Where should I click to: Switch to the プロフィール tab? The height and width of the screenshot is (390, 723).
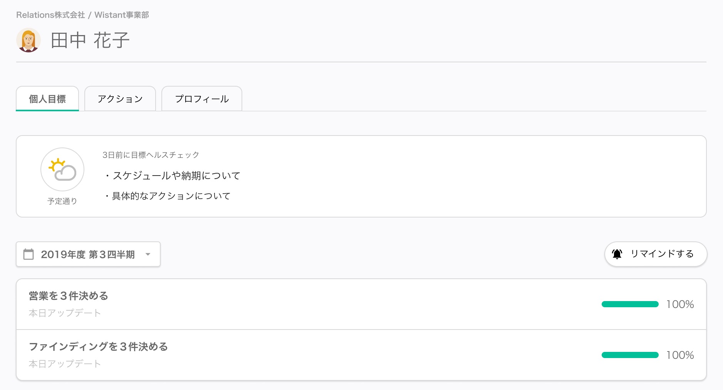pyautogui.click(x=202, y=99)
